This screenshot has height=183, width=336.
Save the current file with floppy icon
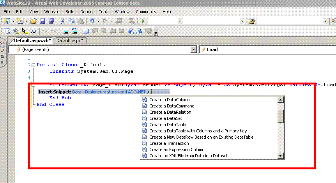click(x=42, y=21)
